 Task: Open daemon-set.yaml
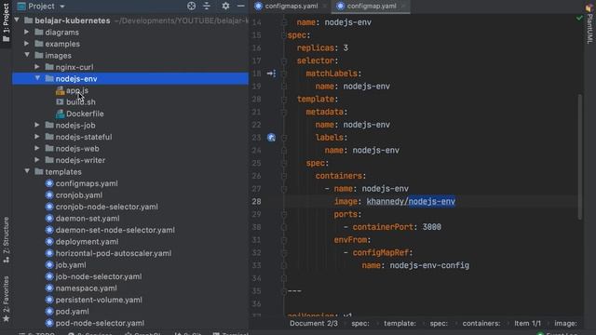88,219
